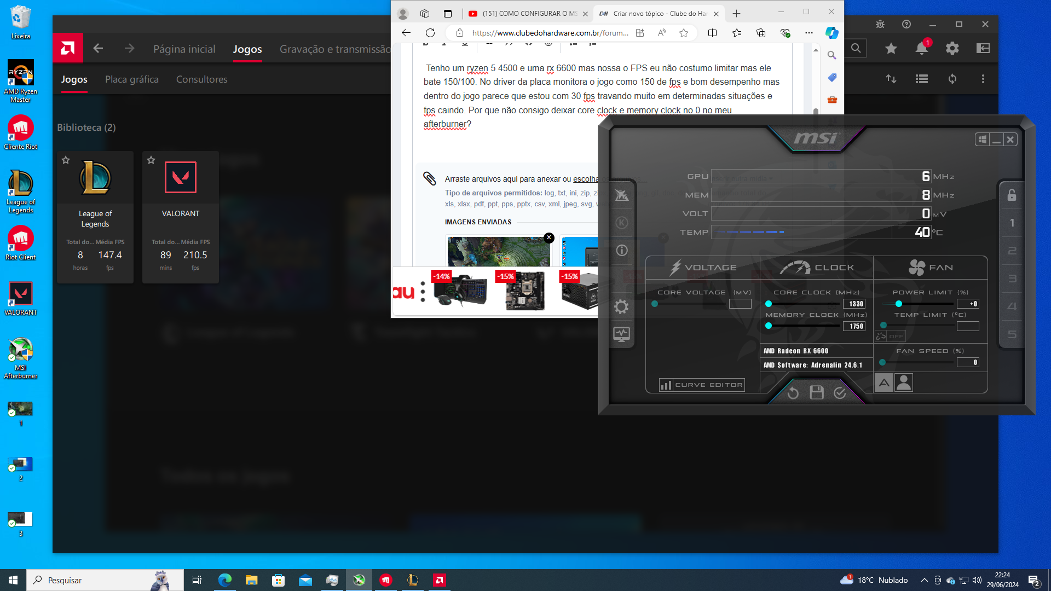Open Edge tab actions menu
1051x591 pixels.
point(448,14)
